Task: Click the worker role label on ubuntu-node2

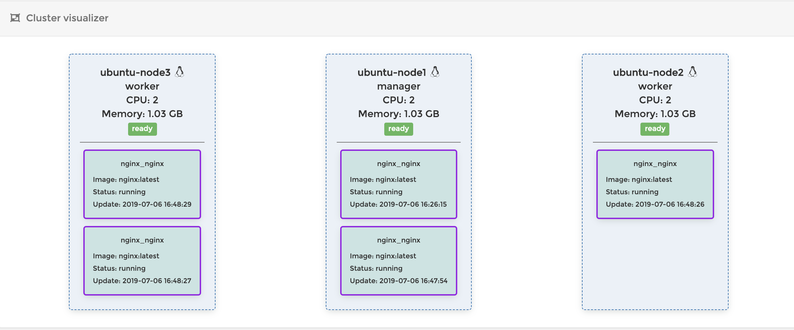Action: click(x=655, y=86)
